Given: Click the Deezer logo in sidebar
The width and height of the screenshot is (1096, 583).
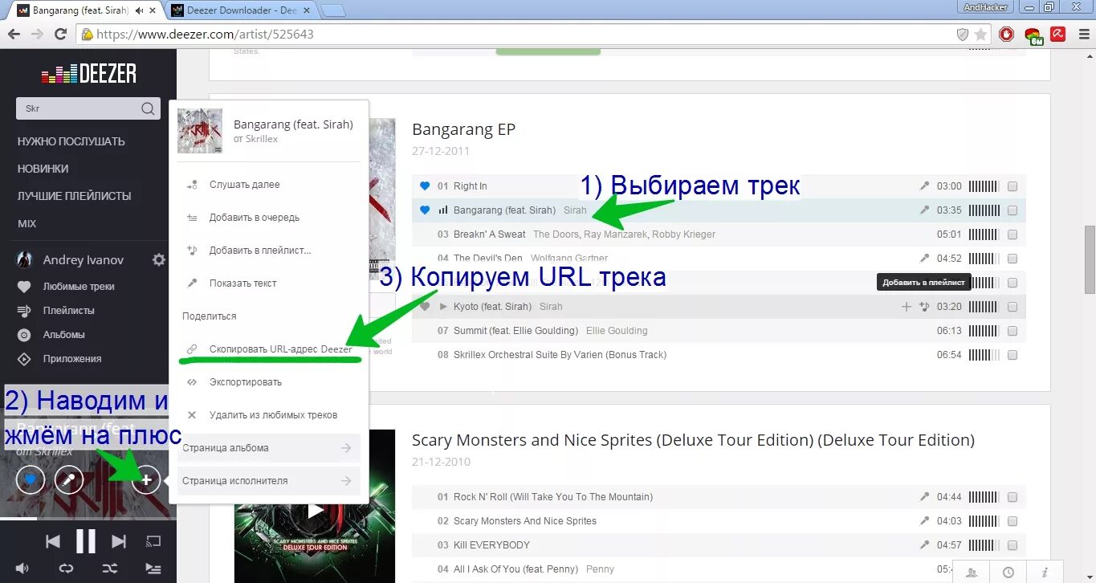Looking at the screenshot, I should click(x=88, y=74).
